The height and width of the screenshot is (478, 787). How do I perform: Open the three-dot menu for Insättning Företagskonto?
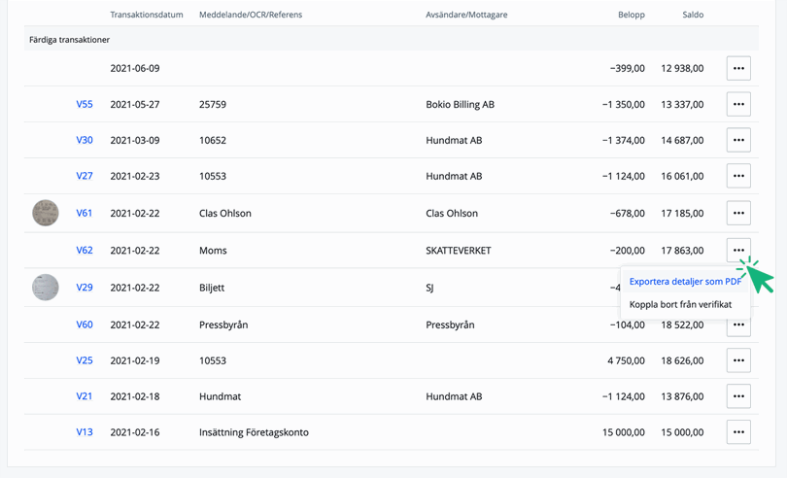(738, 432)
